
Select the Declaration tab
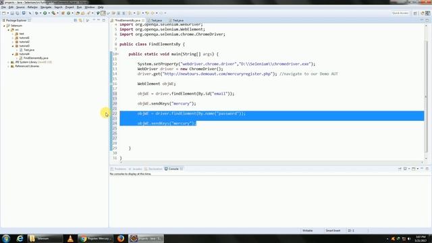click(x=153, y=169)
